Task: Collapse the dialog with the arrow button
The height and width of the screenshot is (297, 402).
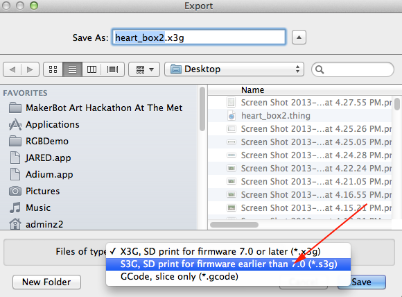Action: coord(299,37)
